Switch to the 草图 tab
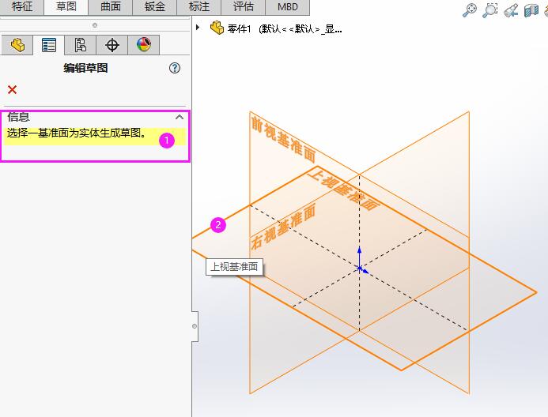This screenshot has height=417, width=548. pyautogui.click(x=66, y=7)
